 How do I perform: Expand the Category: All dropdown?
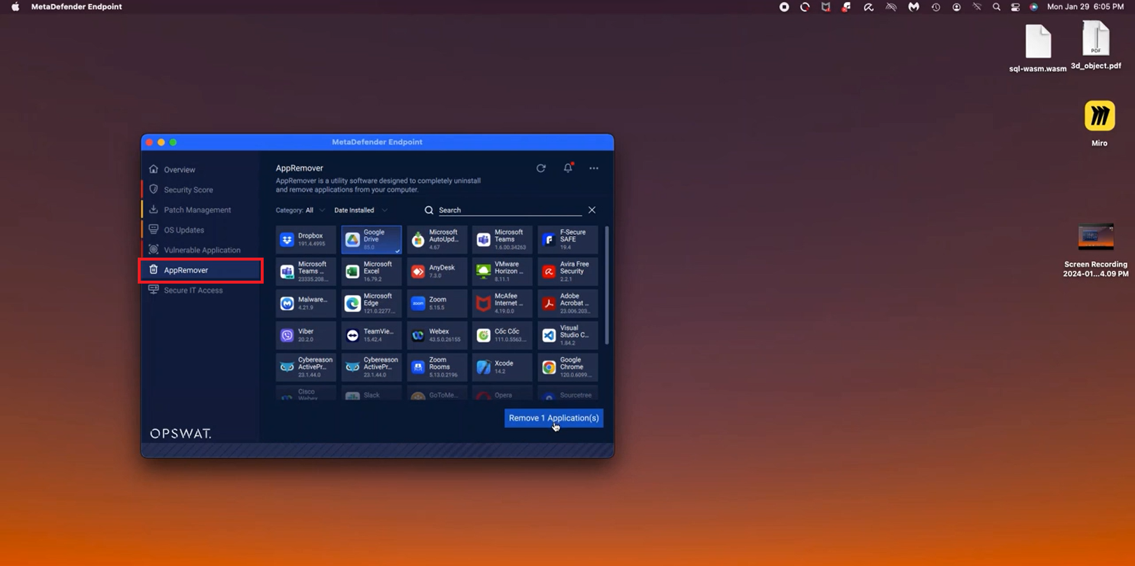300,210
